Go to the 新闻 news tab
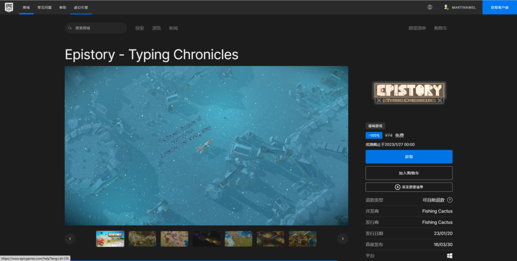This screenshot has height=261, width=517. pos(174,28)
